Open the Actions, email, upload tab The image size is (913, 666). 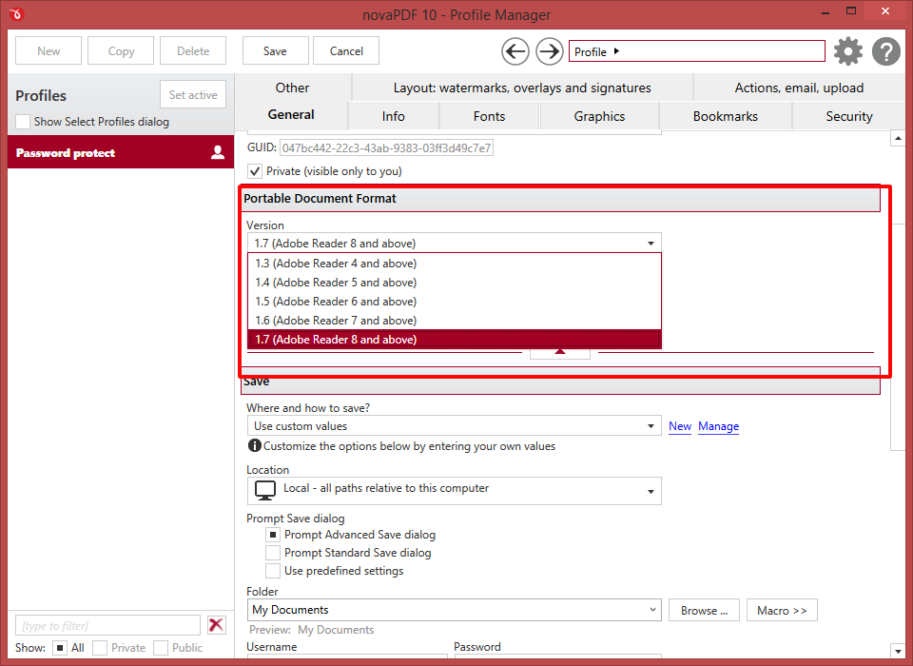799,88
